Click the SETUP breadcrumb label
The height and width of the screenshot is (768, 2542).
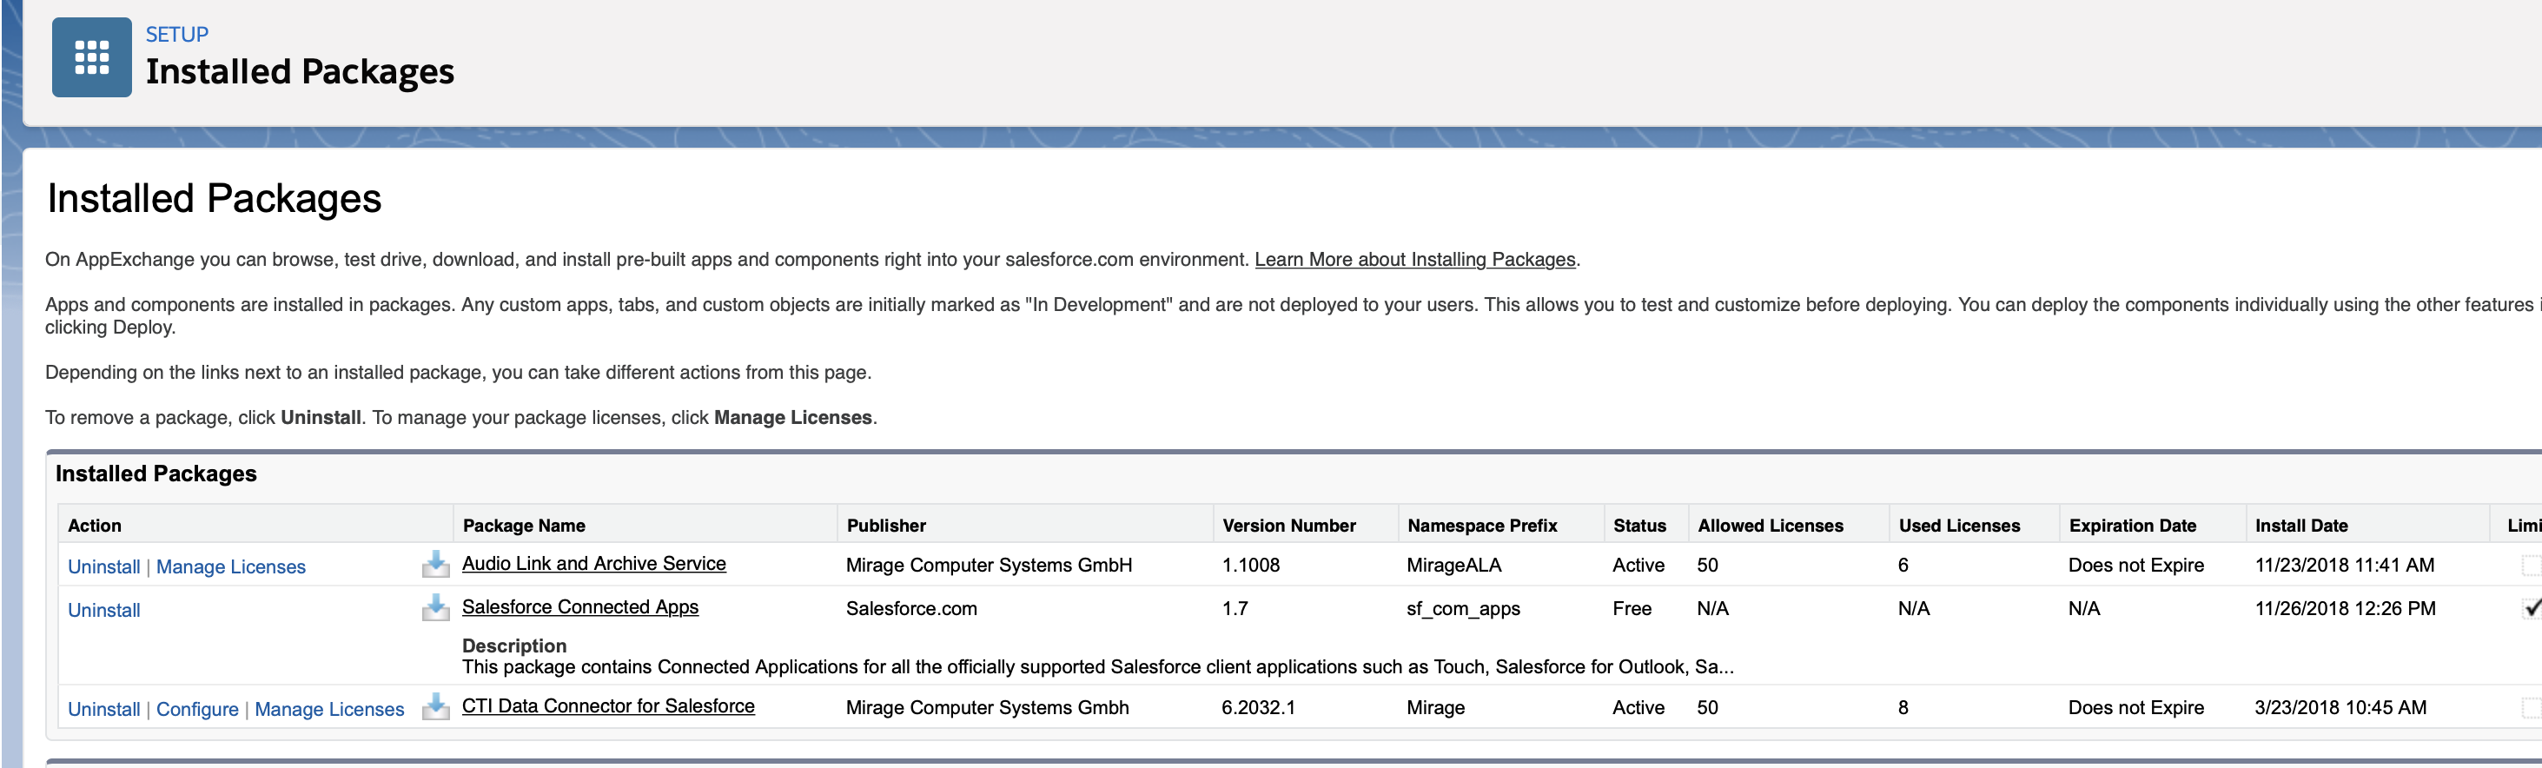pos(177,35)
